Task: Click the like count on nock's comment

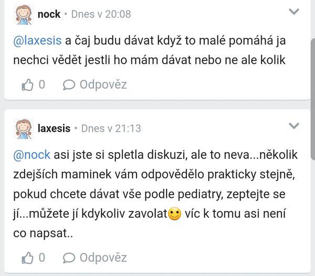Action: click(x=42, y=84)
